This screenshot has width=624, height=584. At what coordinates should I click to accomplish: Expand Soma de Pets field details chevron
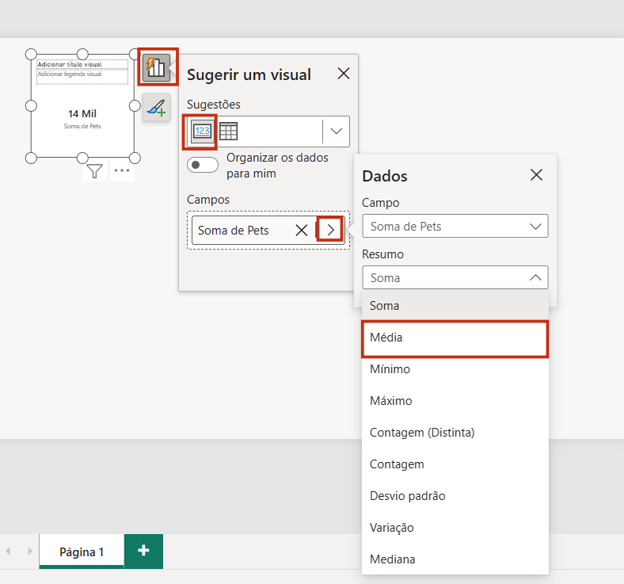pos(330,230)
